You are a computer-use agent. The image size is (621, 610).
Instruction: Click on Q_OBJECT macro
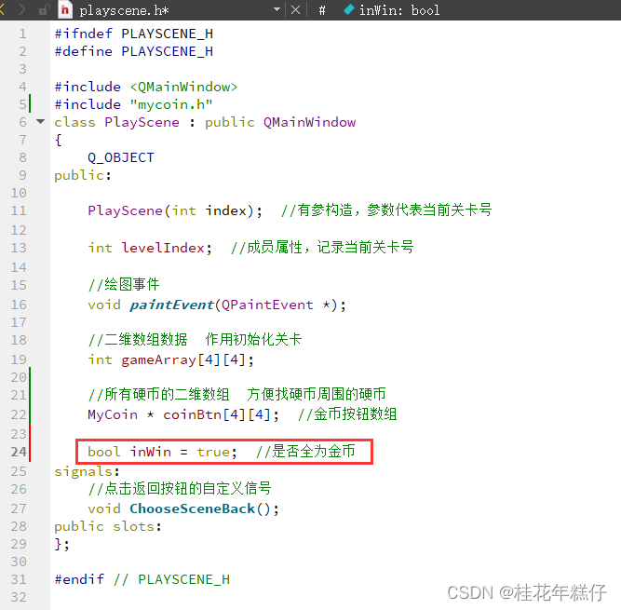121,157
